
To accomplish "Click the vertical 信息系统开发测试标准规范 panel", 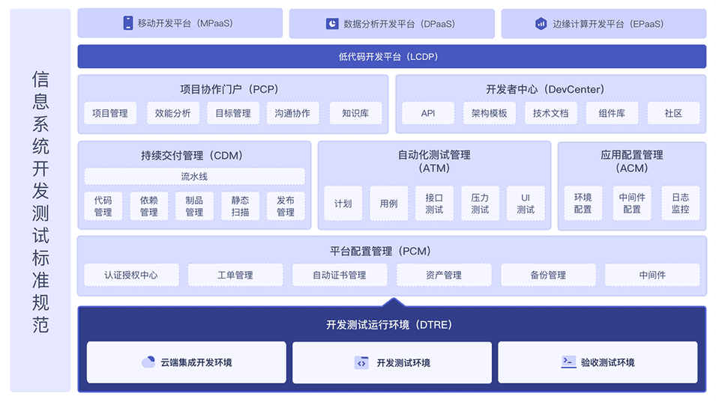I will pyautogui.click(x=40, y=201).
